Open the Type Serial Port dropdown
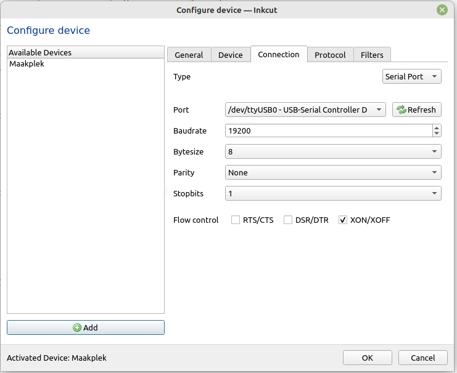 click(412, 77)
